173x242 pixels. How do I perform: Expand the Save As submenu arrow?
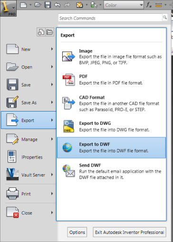tap(52, 102)
